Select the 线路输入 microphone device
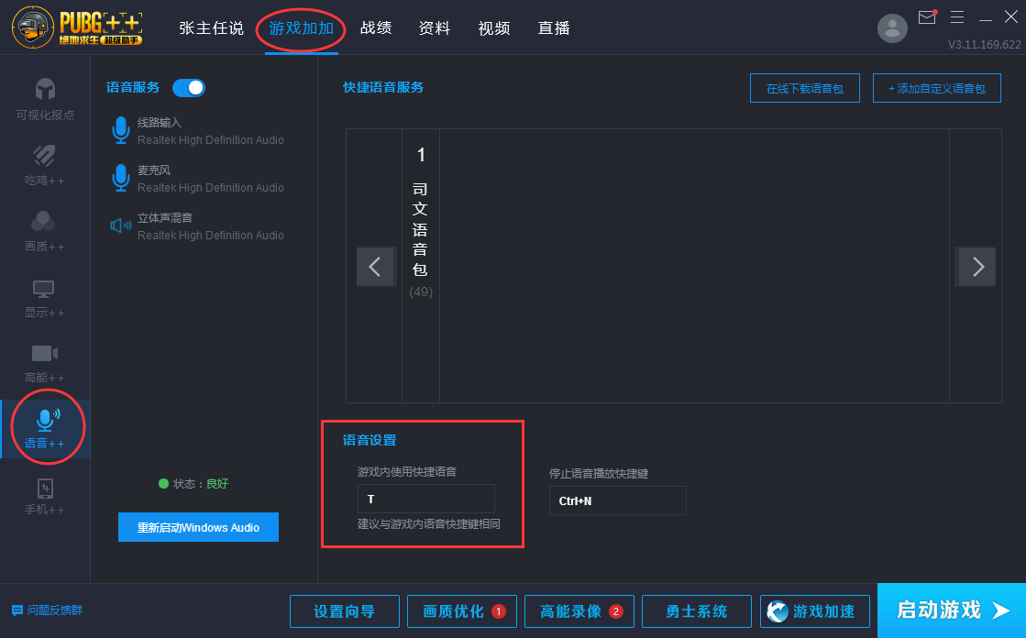The width and height of the screenshot is (1026, 638). click(x=198, y=131)
